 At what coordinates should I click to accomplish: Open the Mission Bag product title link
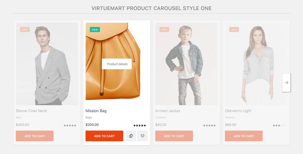point(96,111)
